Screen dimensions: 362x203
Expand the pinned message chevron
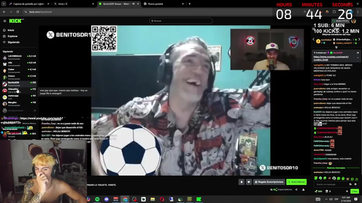(x=358, y=58)
